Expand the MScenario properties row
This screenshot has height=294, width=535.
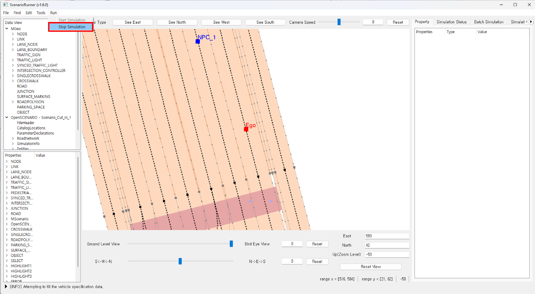(7, 219)
